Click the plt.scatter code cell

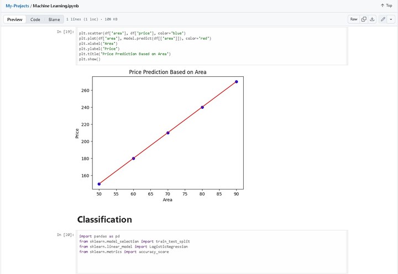point(212,46)
